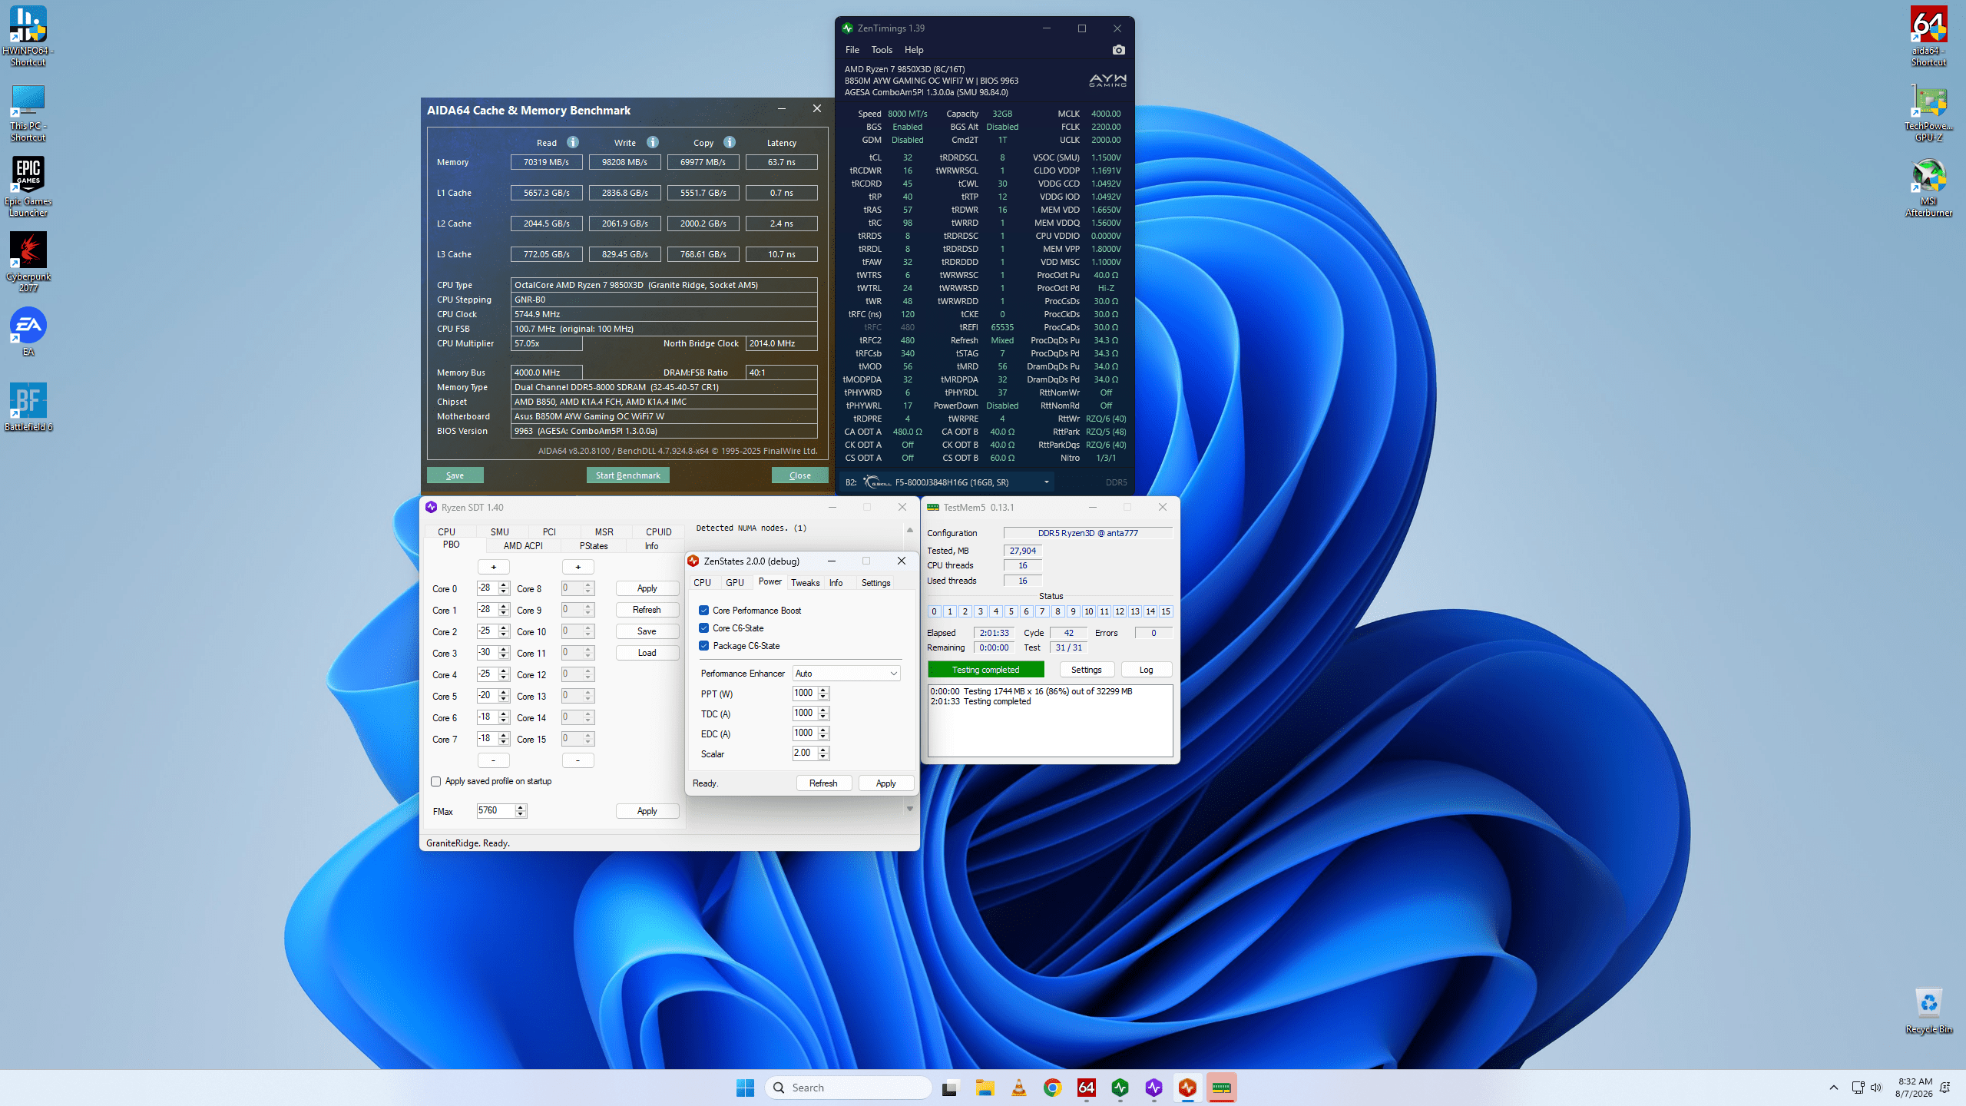
Task: Save AIDA64 benchmark results
Action: tap(455, 475)
